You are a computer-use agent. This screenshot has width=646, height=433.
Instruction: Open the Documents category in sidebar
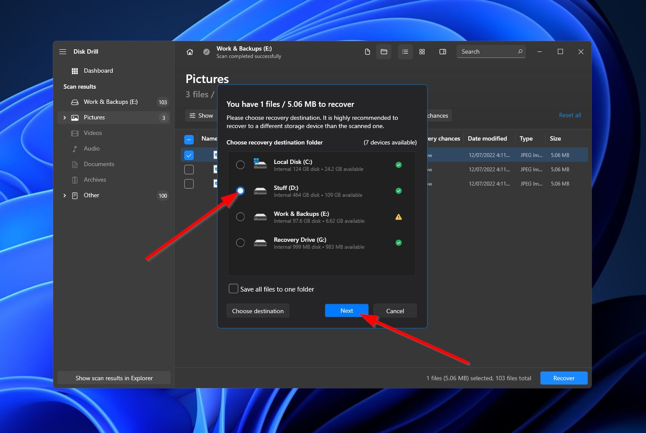[x=114, y=164]
